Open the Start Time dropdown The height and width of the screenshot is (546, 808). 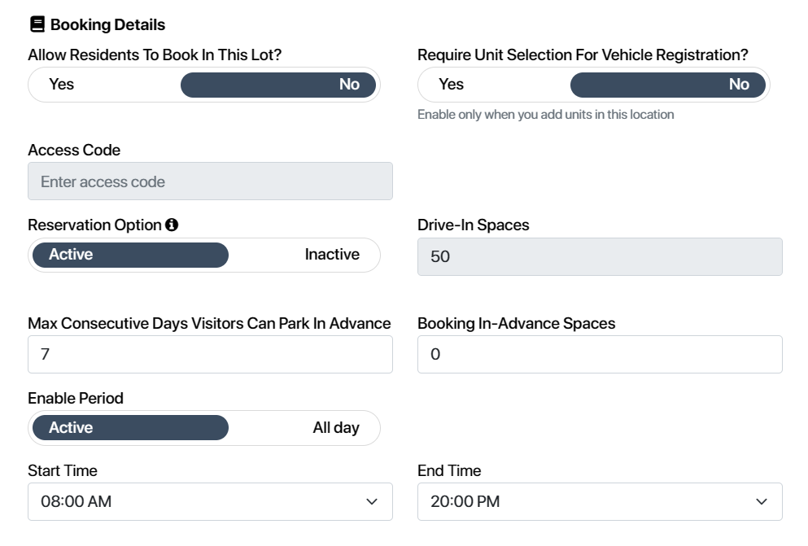[x=210, y=502]
